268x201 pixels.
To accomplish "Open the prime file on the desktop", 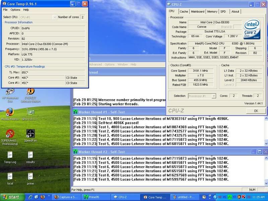I will coord(30,179).
